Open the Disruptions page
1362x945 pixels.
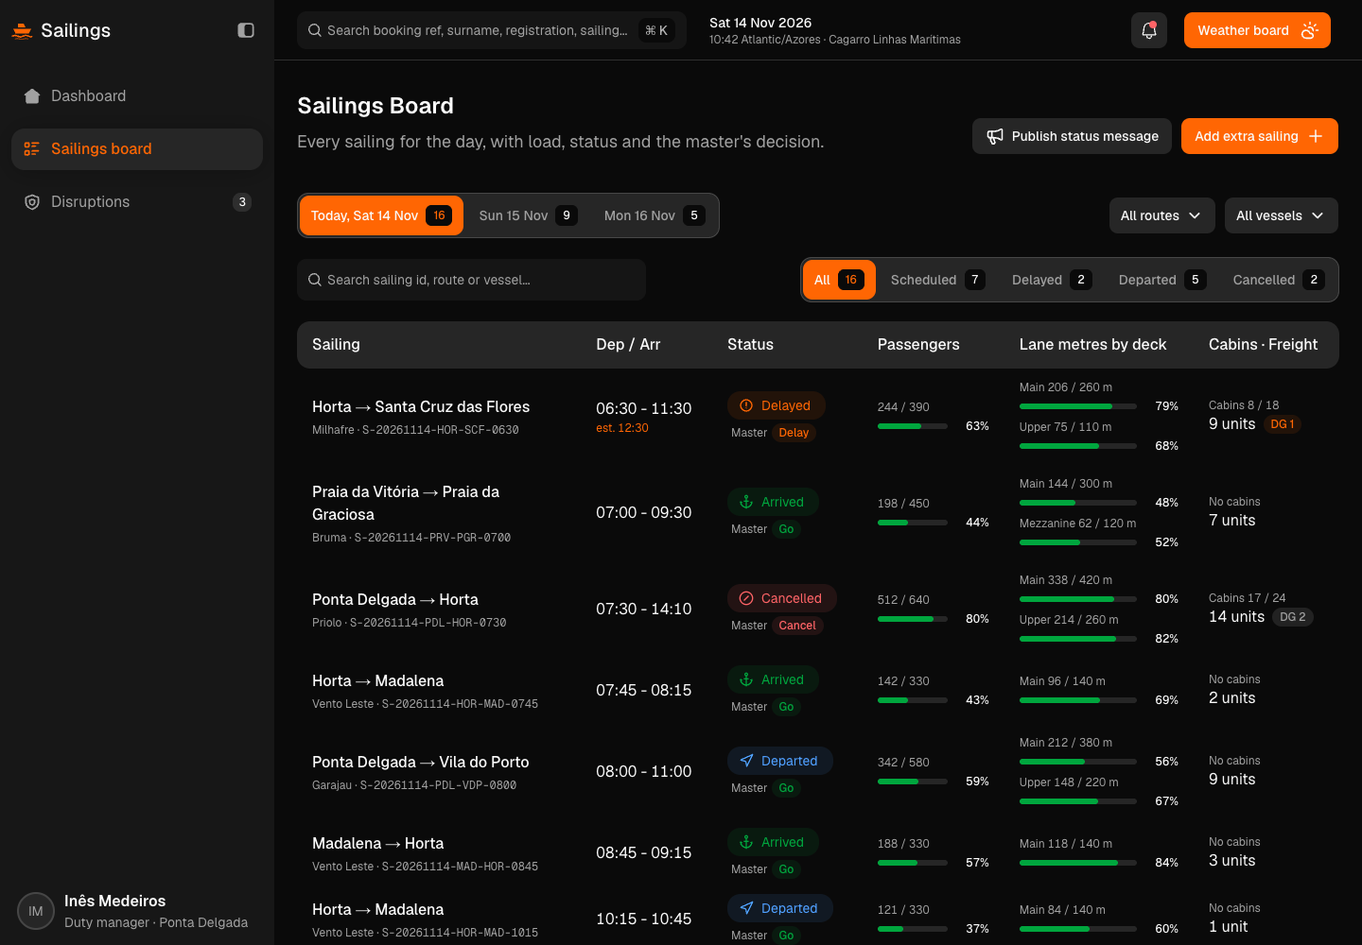(x=137, y=202)
